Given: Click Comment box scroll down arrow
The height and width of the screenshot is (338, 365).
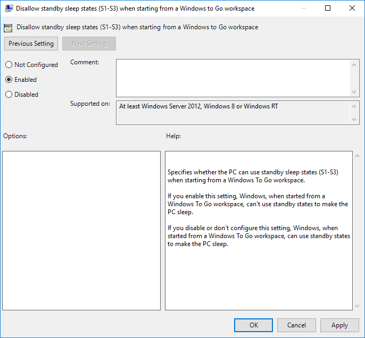Looking at the screenshot, I should (354, 91).
